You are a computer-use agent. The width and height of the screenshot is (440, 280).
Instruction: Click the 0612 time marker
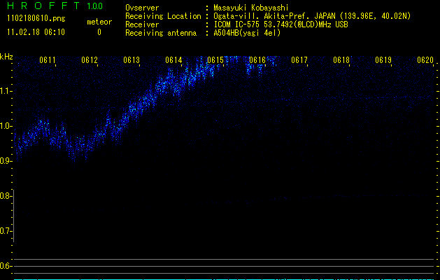[x=90, y=60]
